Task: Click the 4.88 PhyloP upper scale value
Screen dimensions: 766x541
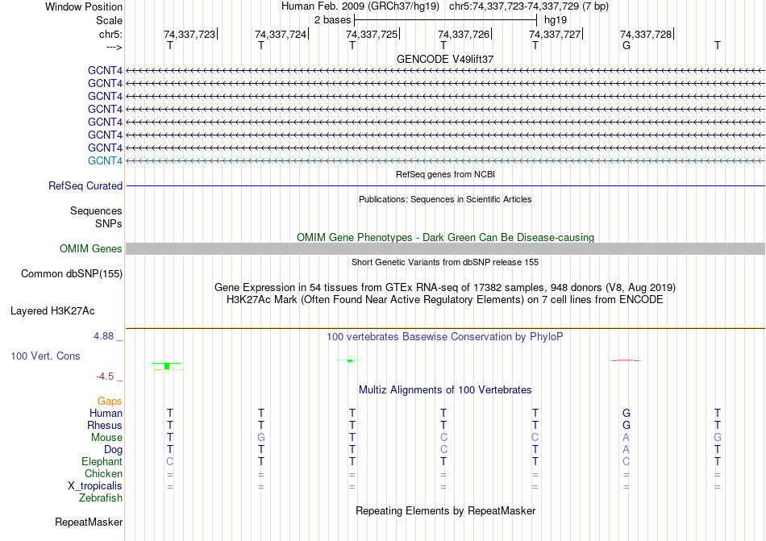Action: (103, 336)
